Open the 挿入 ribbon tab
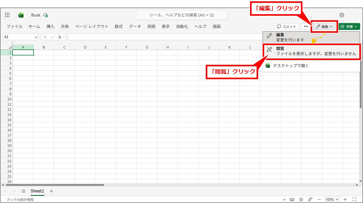Screen dimensions: 363x203 [50, 26]
